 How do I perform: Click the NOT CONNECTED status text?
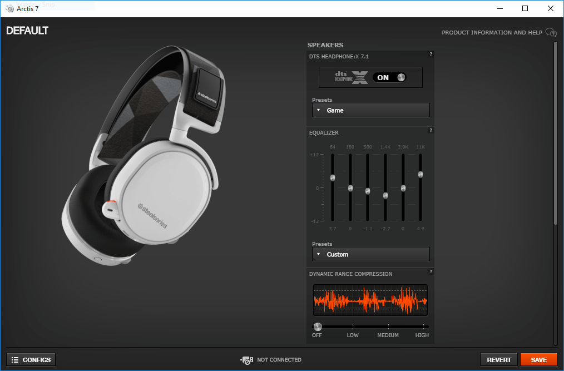tap(279, 360)
